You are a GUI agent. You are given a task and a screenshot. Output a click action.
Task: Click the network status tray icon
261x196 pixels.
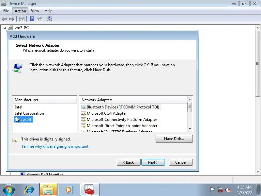220,190
